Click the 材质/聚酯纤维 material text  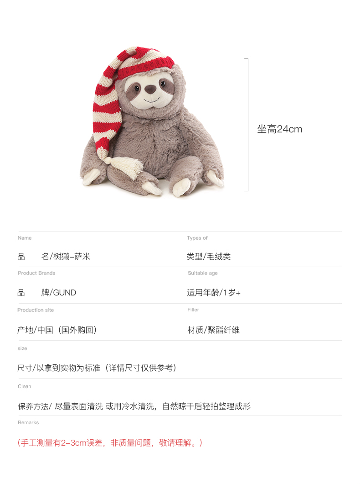tap(213, 330)
